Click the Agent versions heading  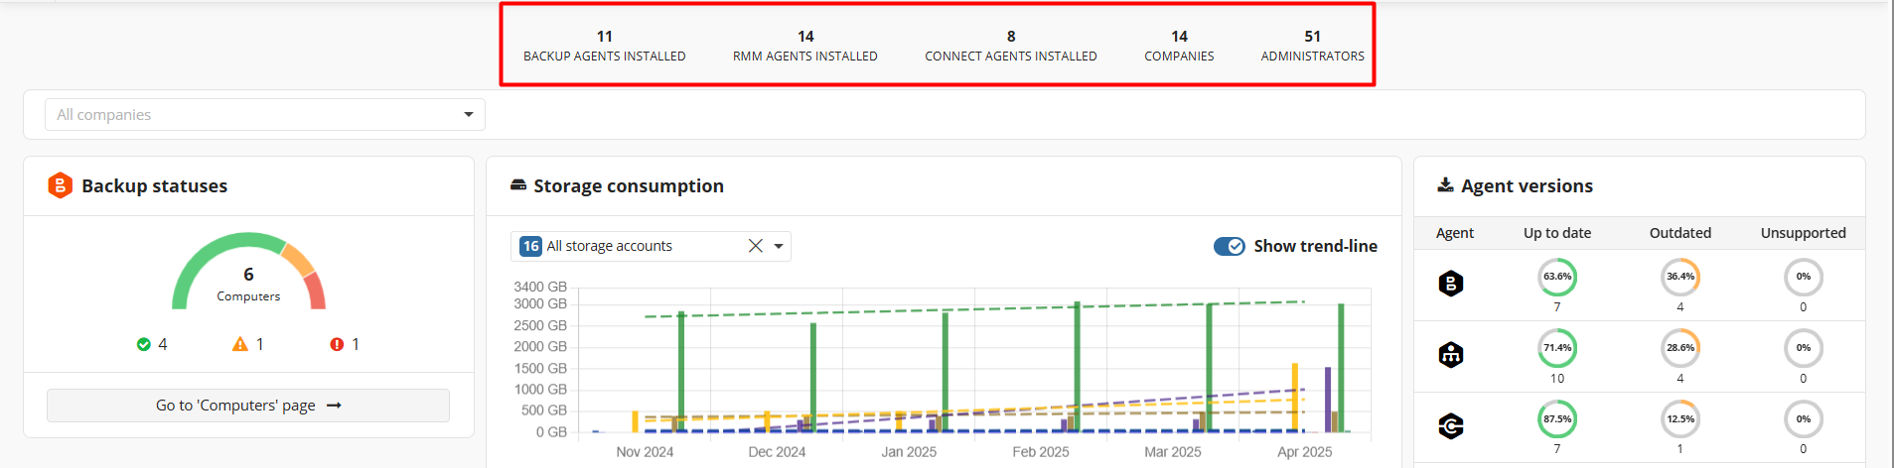[1527, 185]
